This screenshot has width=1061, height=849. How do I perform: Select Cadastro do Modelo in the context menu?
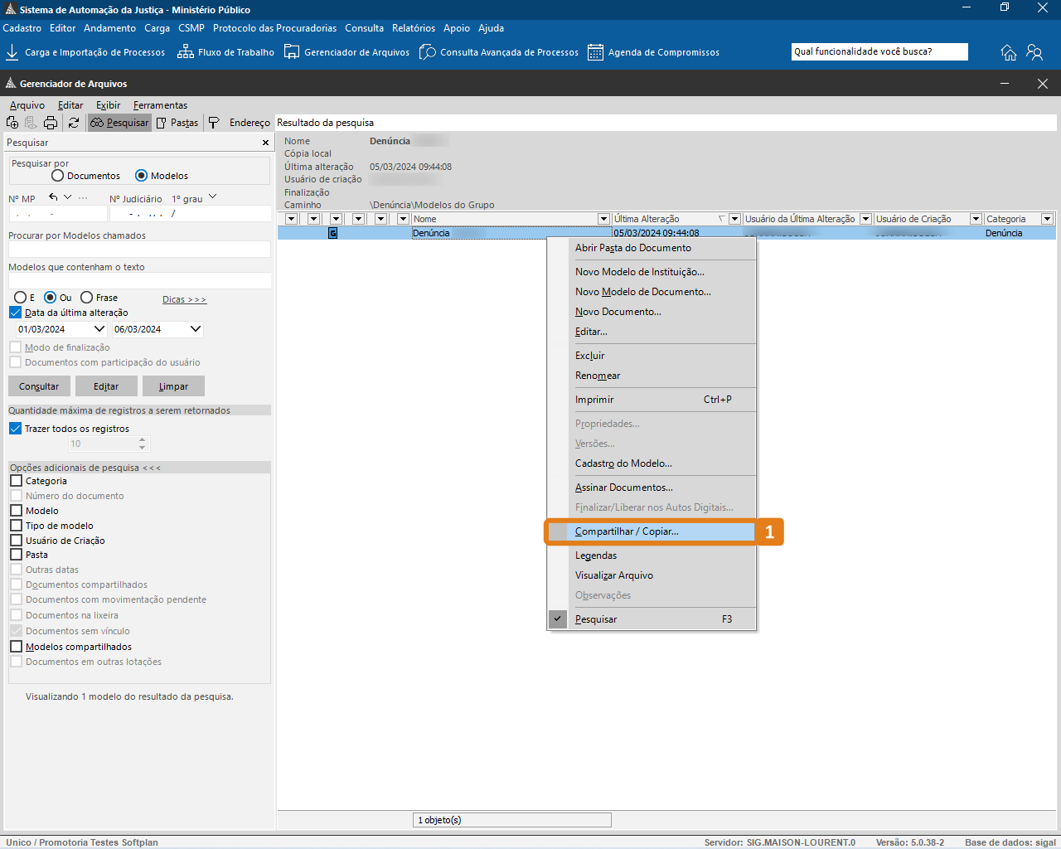tap(623, 463)
